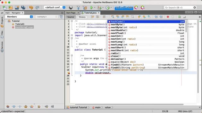Open the Run Project dropdown arrow
Image resolution: width=202 pixels, height=113 pixels.
tap(95, 8)
